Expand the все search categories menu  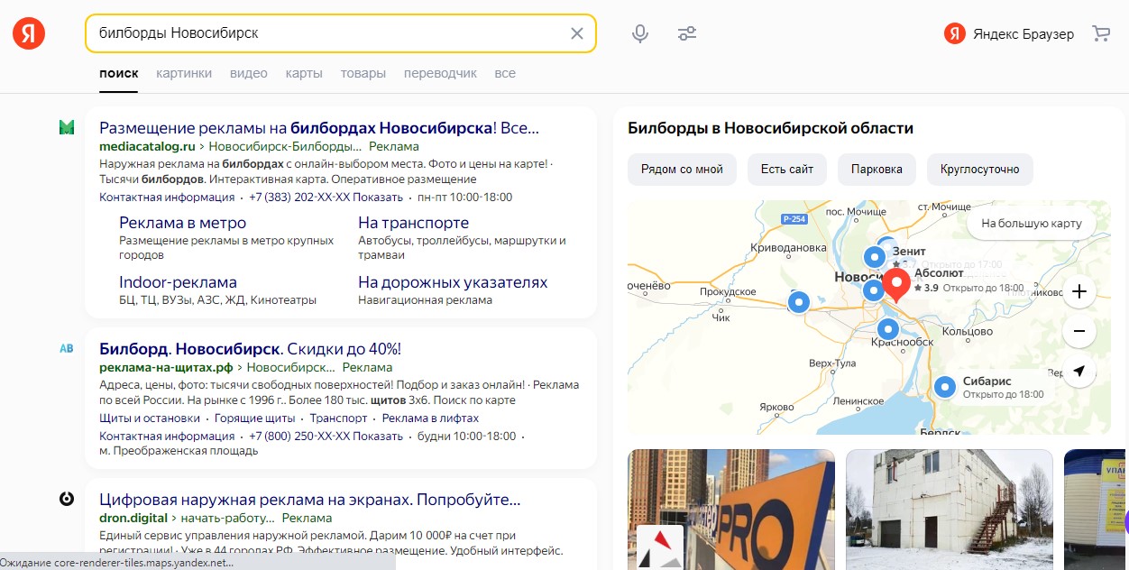coord(504,73)
